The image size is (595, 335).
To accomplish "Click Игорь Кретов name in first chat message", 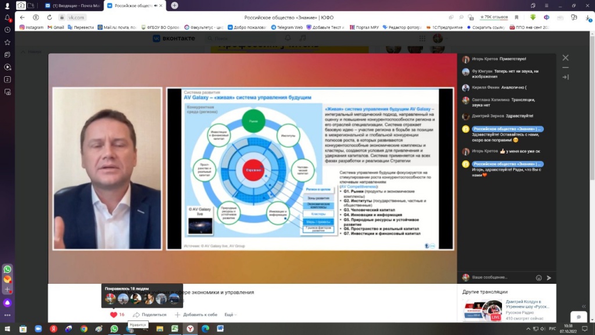I will [x=485, y=59].
